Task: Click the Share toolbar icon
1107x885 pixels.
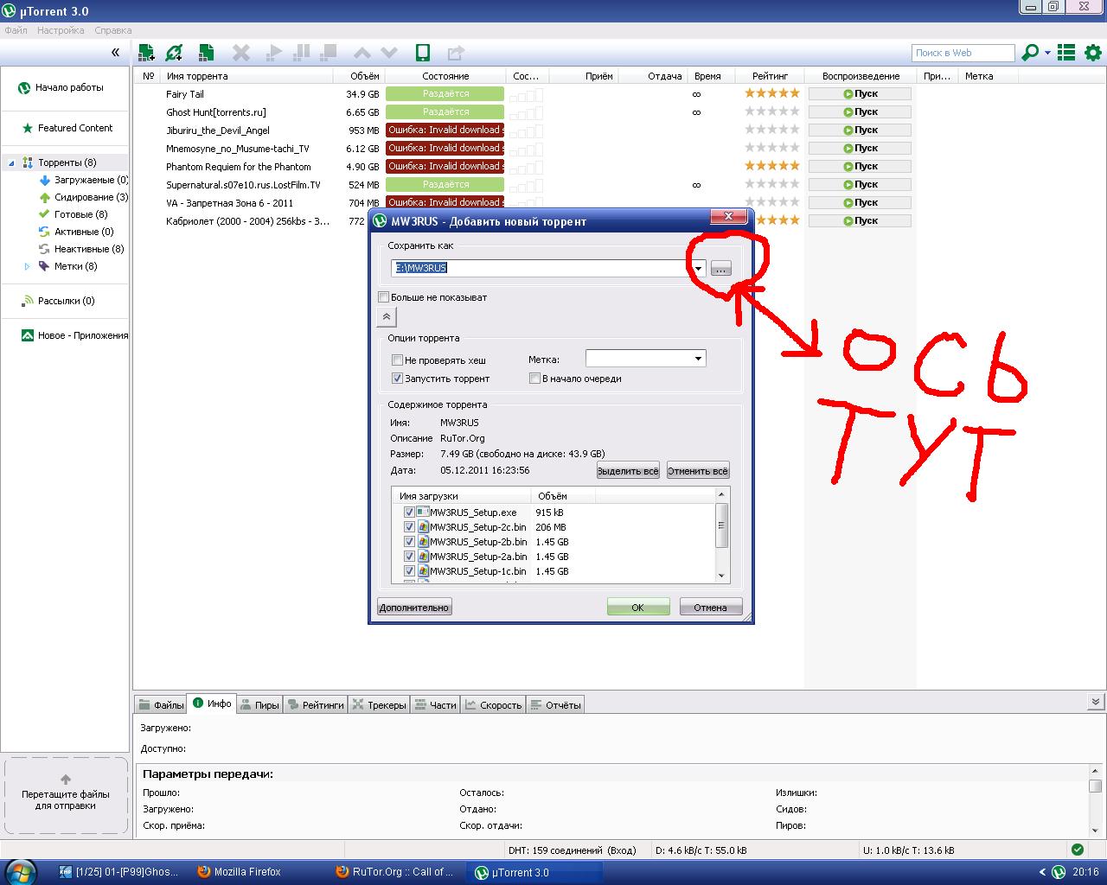Action: click(x=456, y=53)
